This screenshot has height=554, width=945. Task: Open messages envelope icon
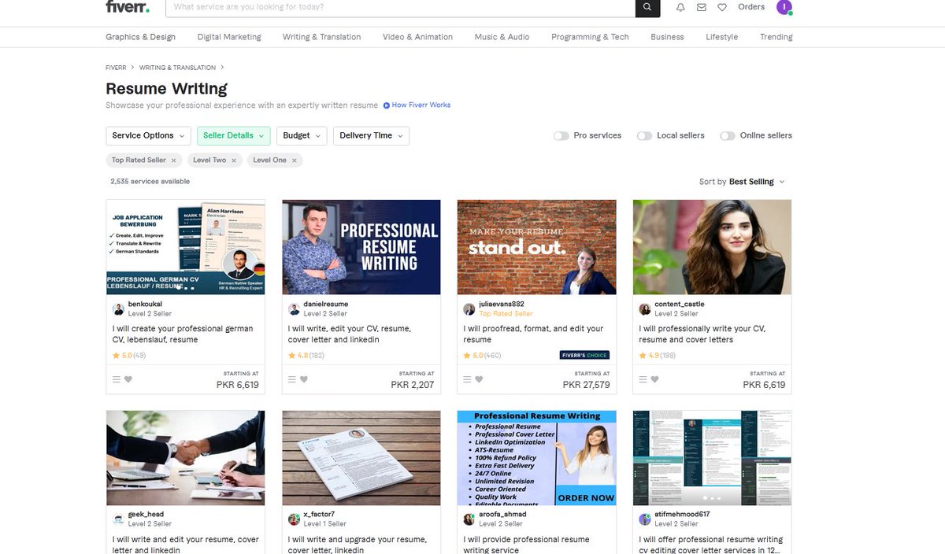tap(702, 7)
